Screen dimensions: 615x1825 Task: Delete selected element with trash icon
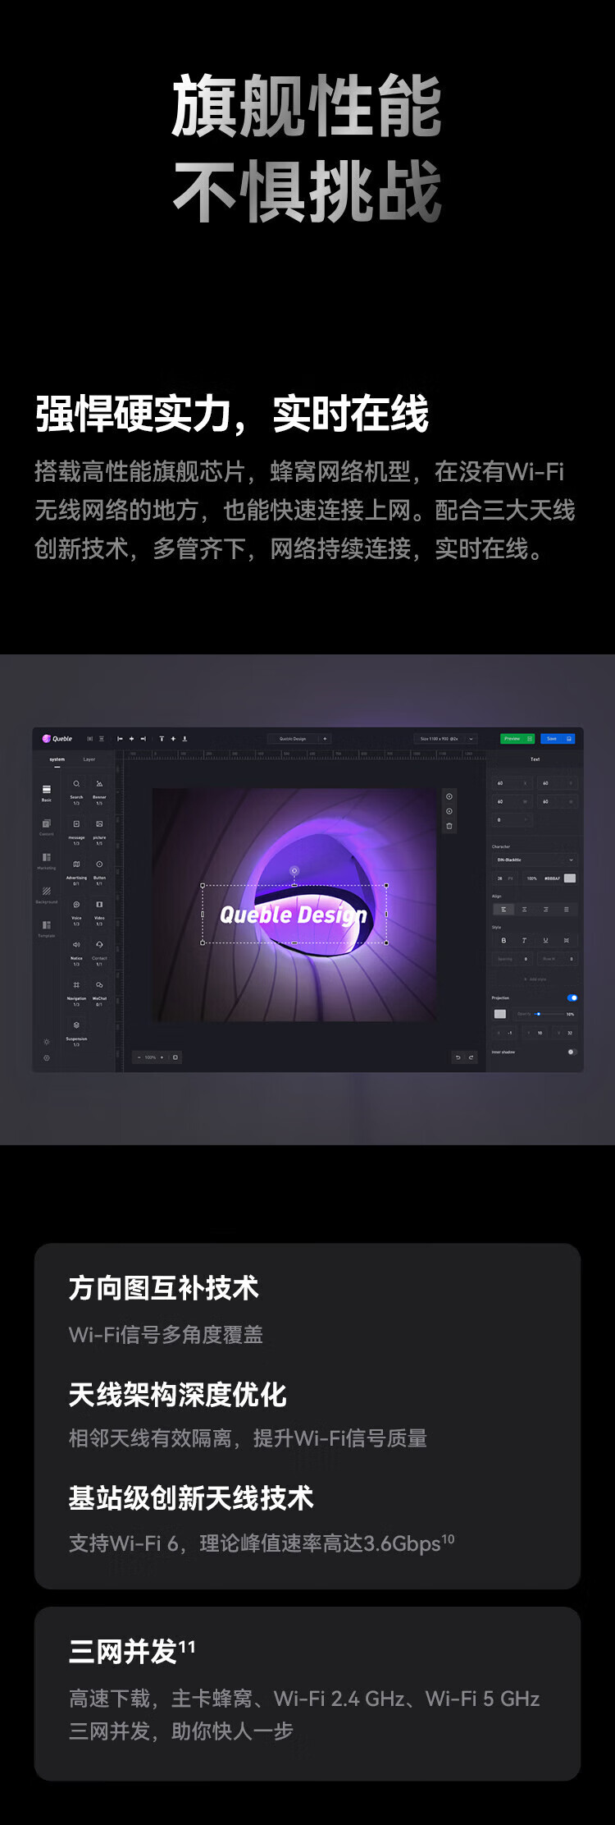(x=449, y=826)
